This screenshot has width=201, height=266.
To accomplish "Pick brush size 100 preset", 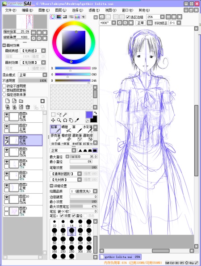I will (80, 240).
